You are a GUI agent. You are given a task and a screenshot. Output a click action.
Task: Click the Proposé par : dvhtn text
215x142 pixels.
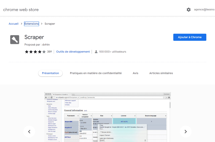pyautogui.click(x=37, y=44)
